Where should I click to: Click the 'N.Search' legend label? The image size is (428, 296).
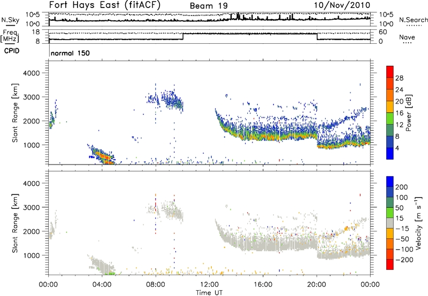(413, 20)
